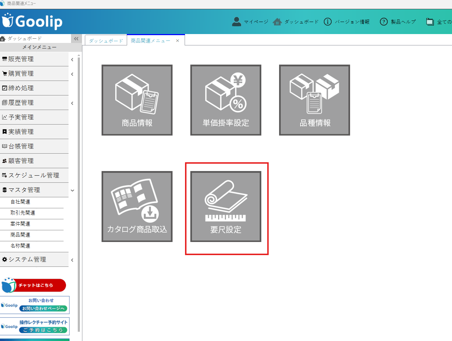
Task: Click the システム管理 gear icon
Action: coord(5,260)
